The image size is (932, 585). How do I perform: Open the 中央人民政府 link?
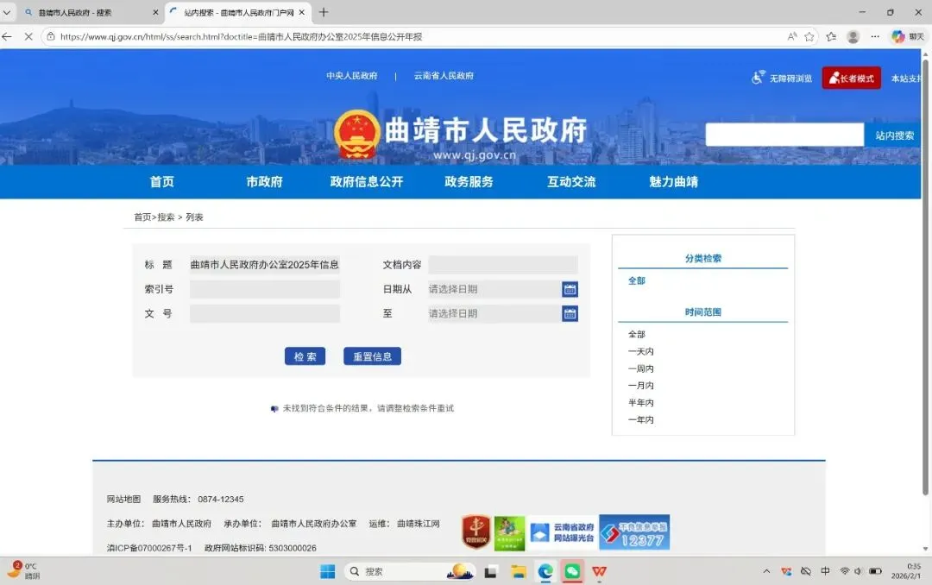click(352, 76)
